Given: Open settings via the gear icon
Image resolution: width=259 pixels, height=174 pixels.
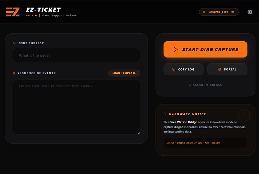Looking at the screenshot, I should pyautogui.click(x=250, y=12).
